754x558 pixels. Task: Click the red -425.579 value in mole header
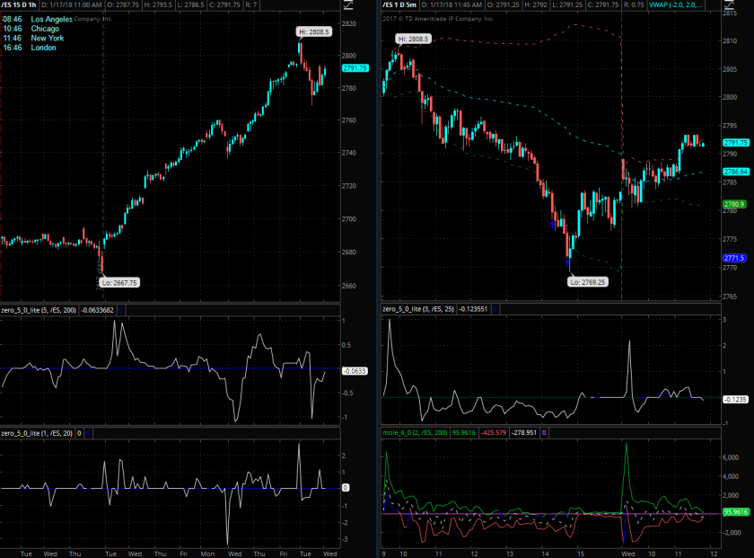tap(495, 432)
